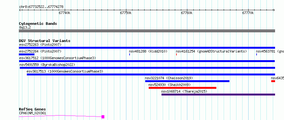Click the esv2752263 (Pinto2007) variant bar
The width and height of the screenshot is (284, 120).
coord(147,48)
